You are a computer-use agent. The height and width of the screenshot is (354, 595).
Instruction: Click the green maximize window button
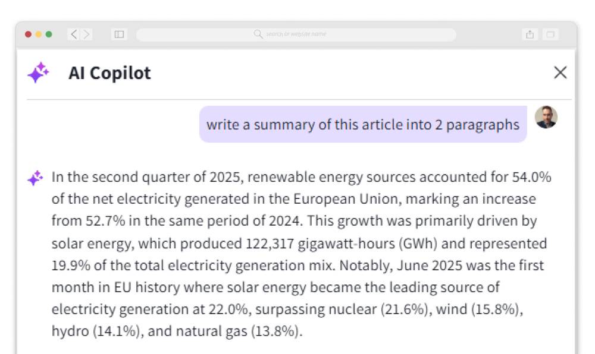point(49,34)
